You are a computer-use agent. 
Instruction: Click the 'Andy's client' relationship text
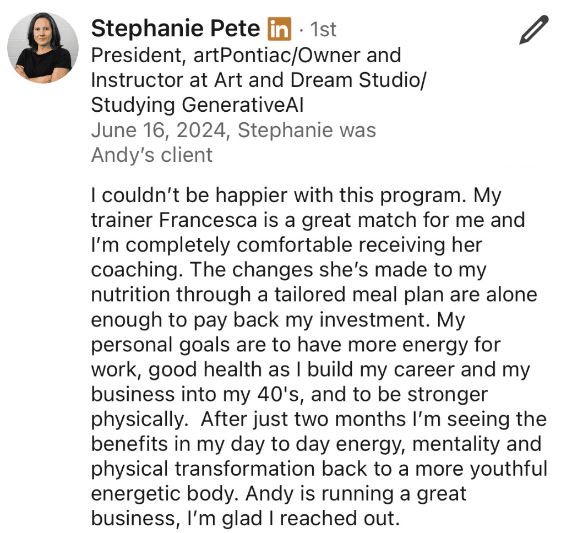click(151, 155)
